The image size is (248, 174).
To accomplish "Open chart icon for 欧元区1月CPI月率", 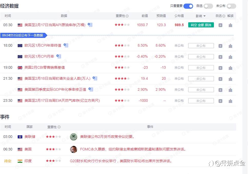I will coord(231,57).
